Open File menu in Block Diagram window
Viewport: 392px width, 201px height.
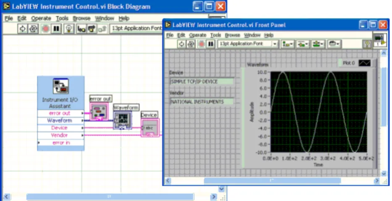click(x=8, y=18)
